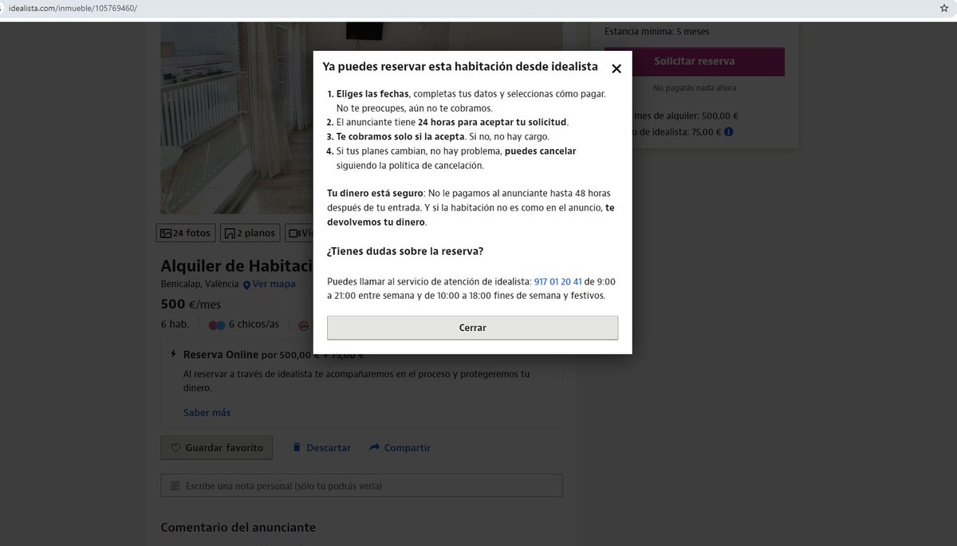The height and width of the screenshot is (546, 957).
Task: Click the trash icon next to Descartar
Action: [x=297, y=448]
